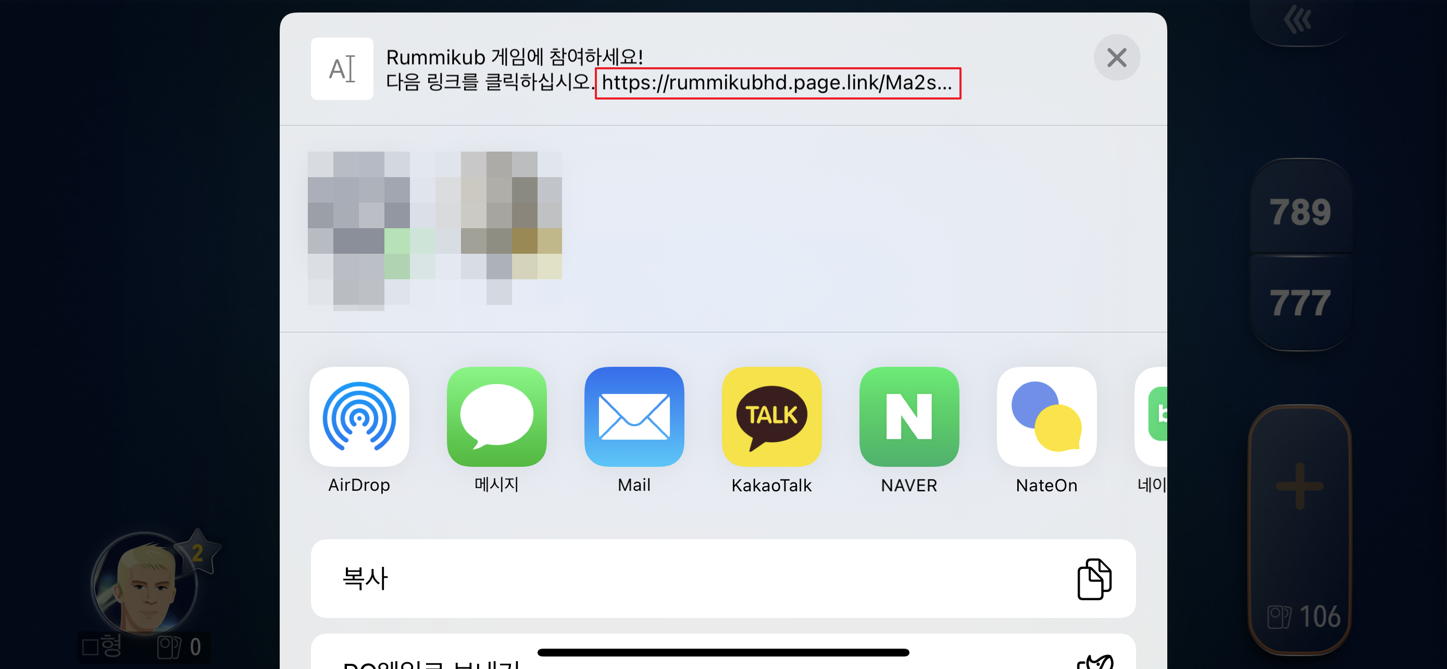Image resolution: width=1447 pixels, height=669 pixels.
Task: Click the copy (복사) document icon
Action: (x=1093, y=578)
